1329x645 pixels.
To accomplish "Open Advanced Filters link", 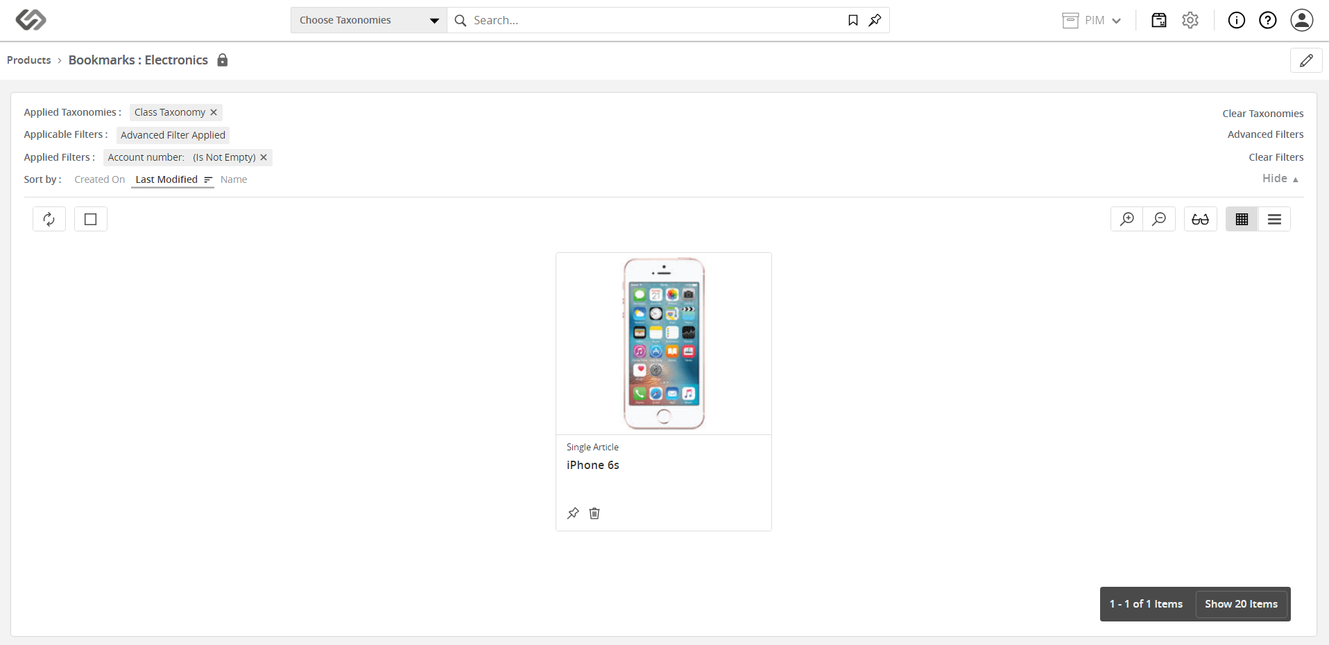I will [x=1266, y=134].
